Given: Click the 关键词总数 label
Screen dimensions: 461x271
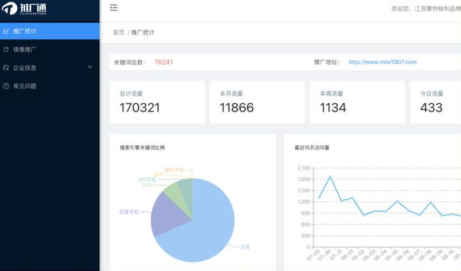Looking at the screenshot, I should point(130,62).
